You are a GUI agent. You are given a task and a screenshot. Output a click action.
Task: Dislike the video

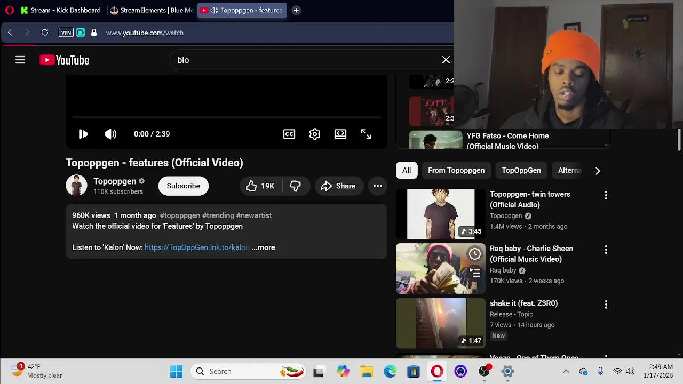296,186
